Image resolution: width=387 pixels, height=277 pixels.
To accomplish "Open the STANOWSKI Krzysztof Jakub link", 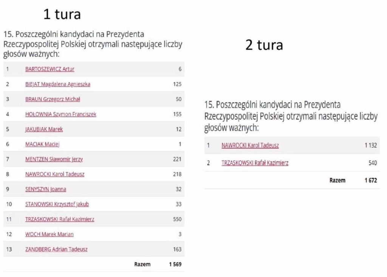I will [57, 204].
